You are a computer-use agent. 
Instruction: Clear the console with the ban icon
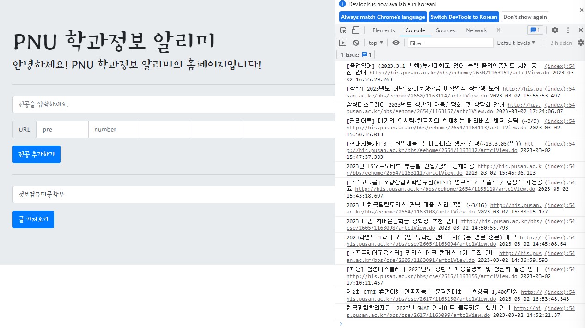click(356, 43)
